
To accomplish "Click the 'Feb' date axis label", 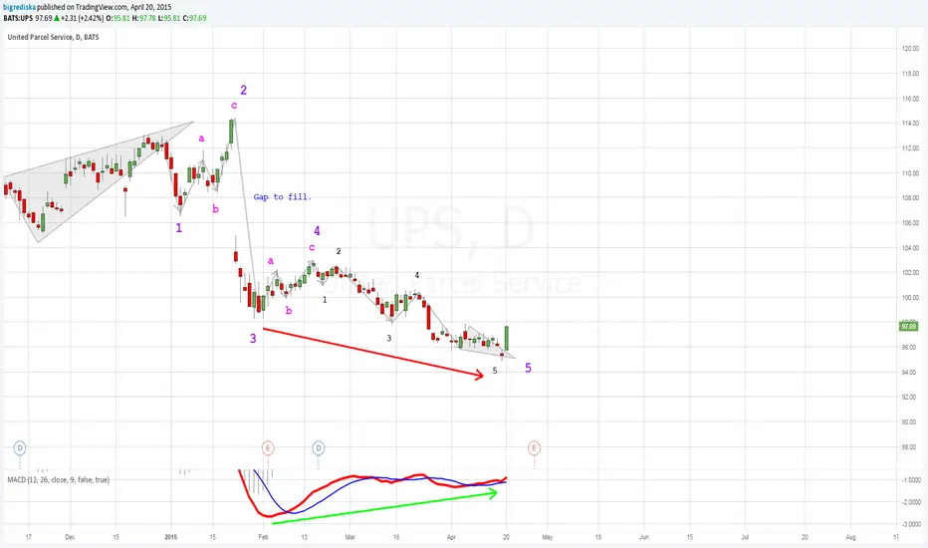I will pos(264,537).
